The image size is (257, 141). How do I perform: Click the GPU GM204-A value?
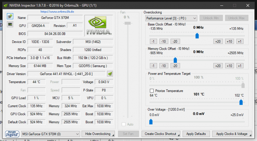38,26
